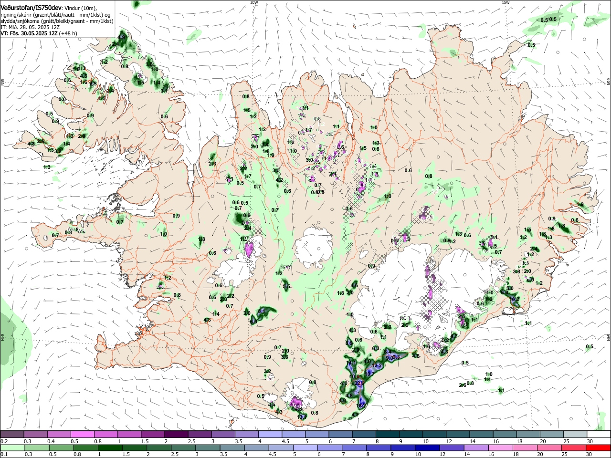Click the VT: Fös. 30.05.2025 12Z (+48 h) line
Viewport: 611px width, 458px height.
[39, 33]
